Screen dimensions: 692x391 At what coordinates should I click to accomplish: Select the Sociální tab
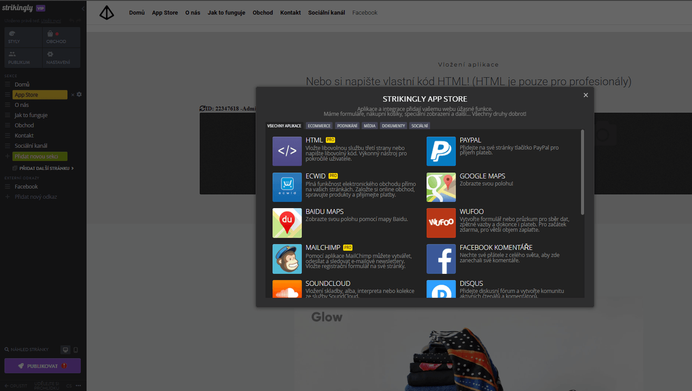[420, 126]
